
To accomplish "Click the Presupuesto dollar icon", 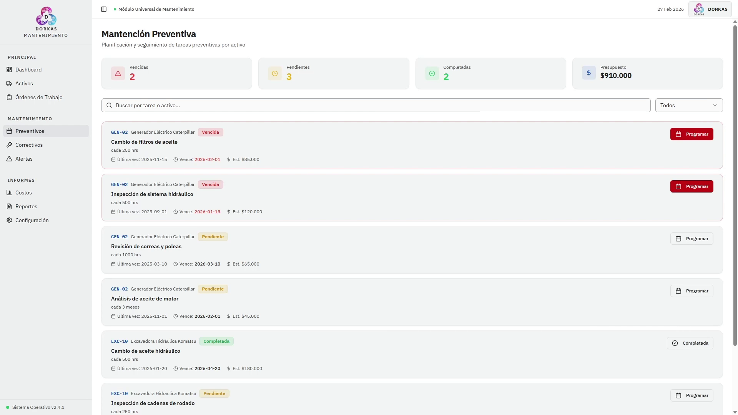I will [x=588, y=73].
